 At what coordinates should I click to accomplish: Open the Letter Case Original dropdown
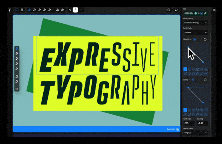click(195, 133)
